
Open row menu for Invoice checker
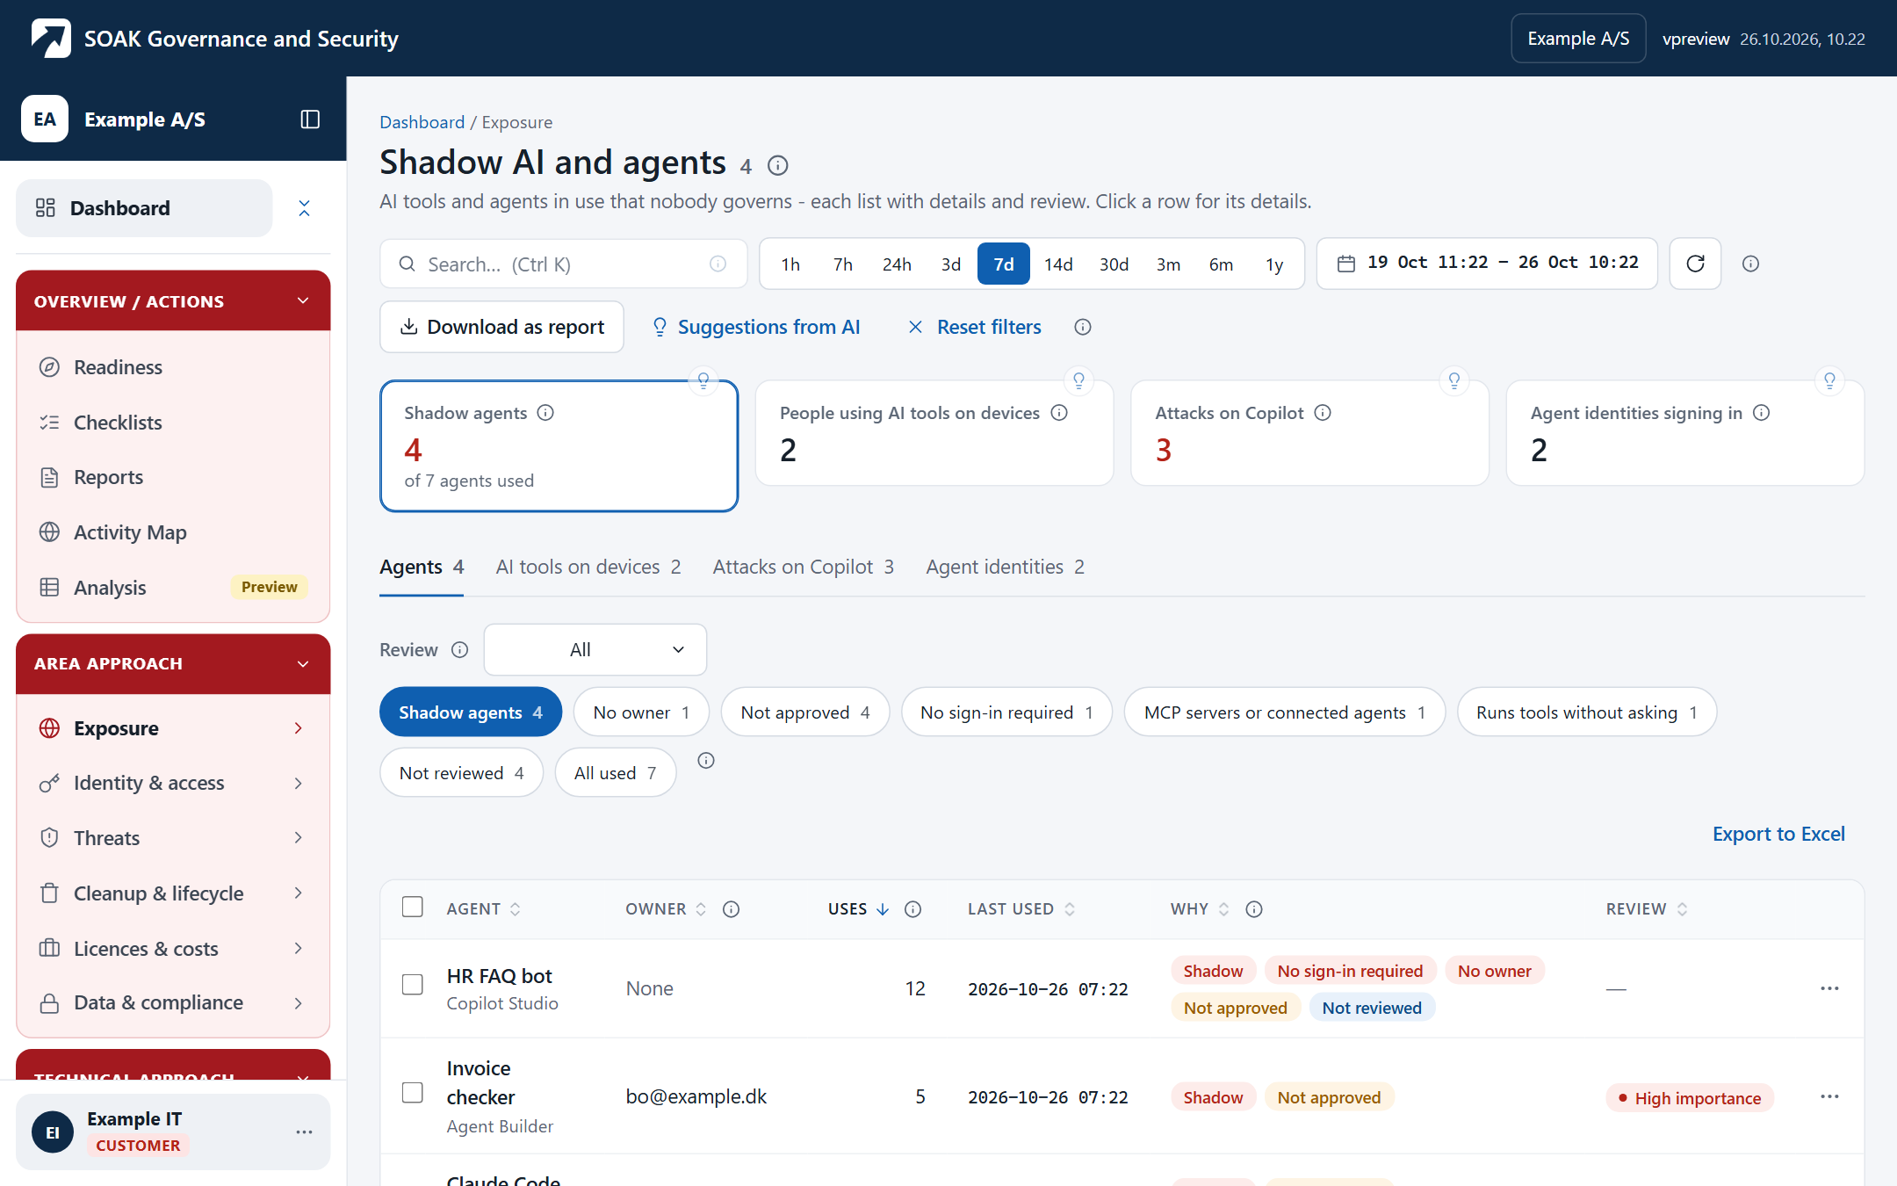[x=1829, y=1096]
